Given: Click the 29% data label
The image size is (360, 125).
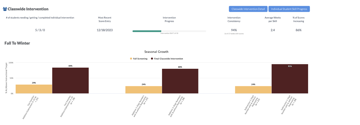Looking at the screenshot, I should click(34, 83).
